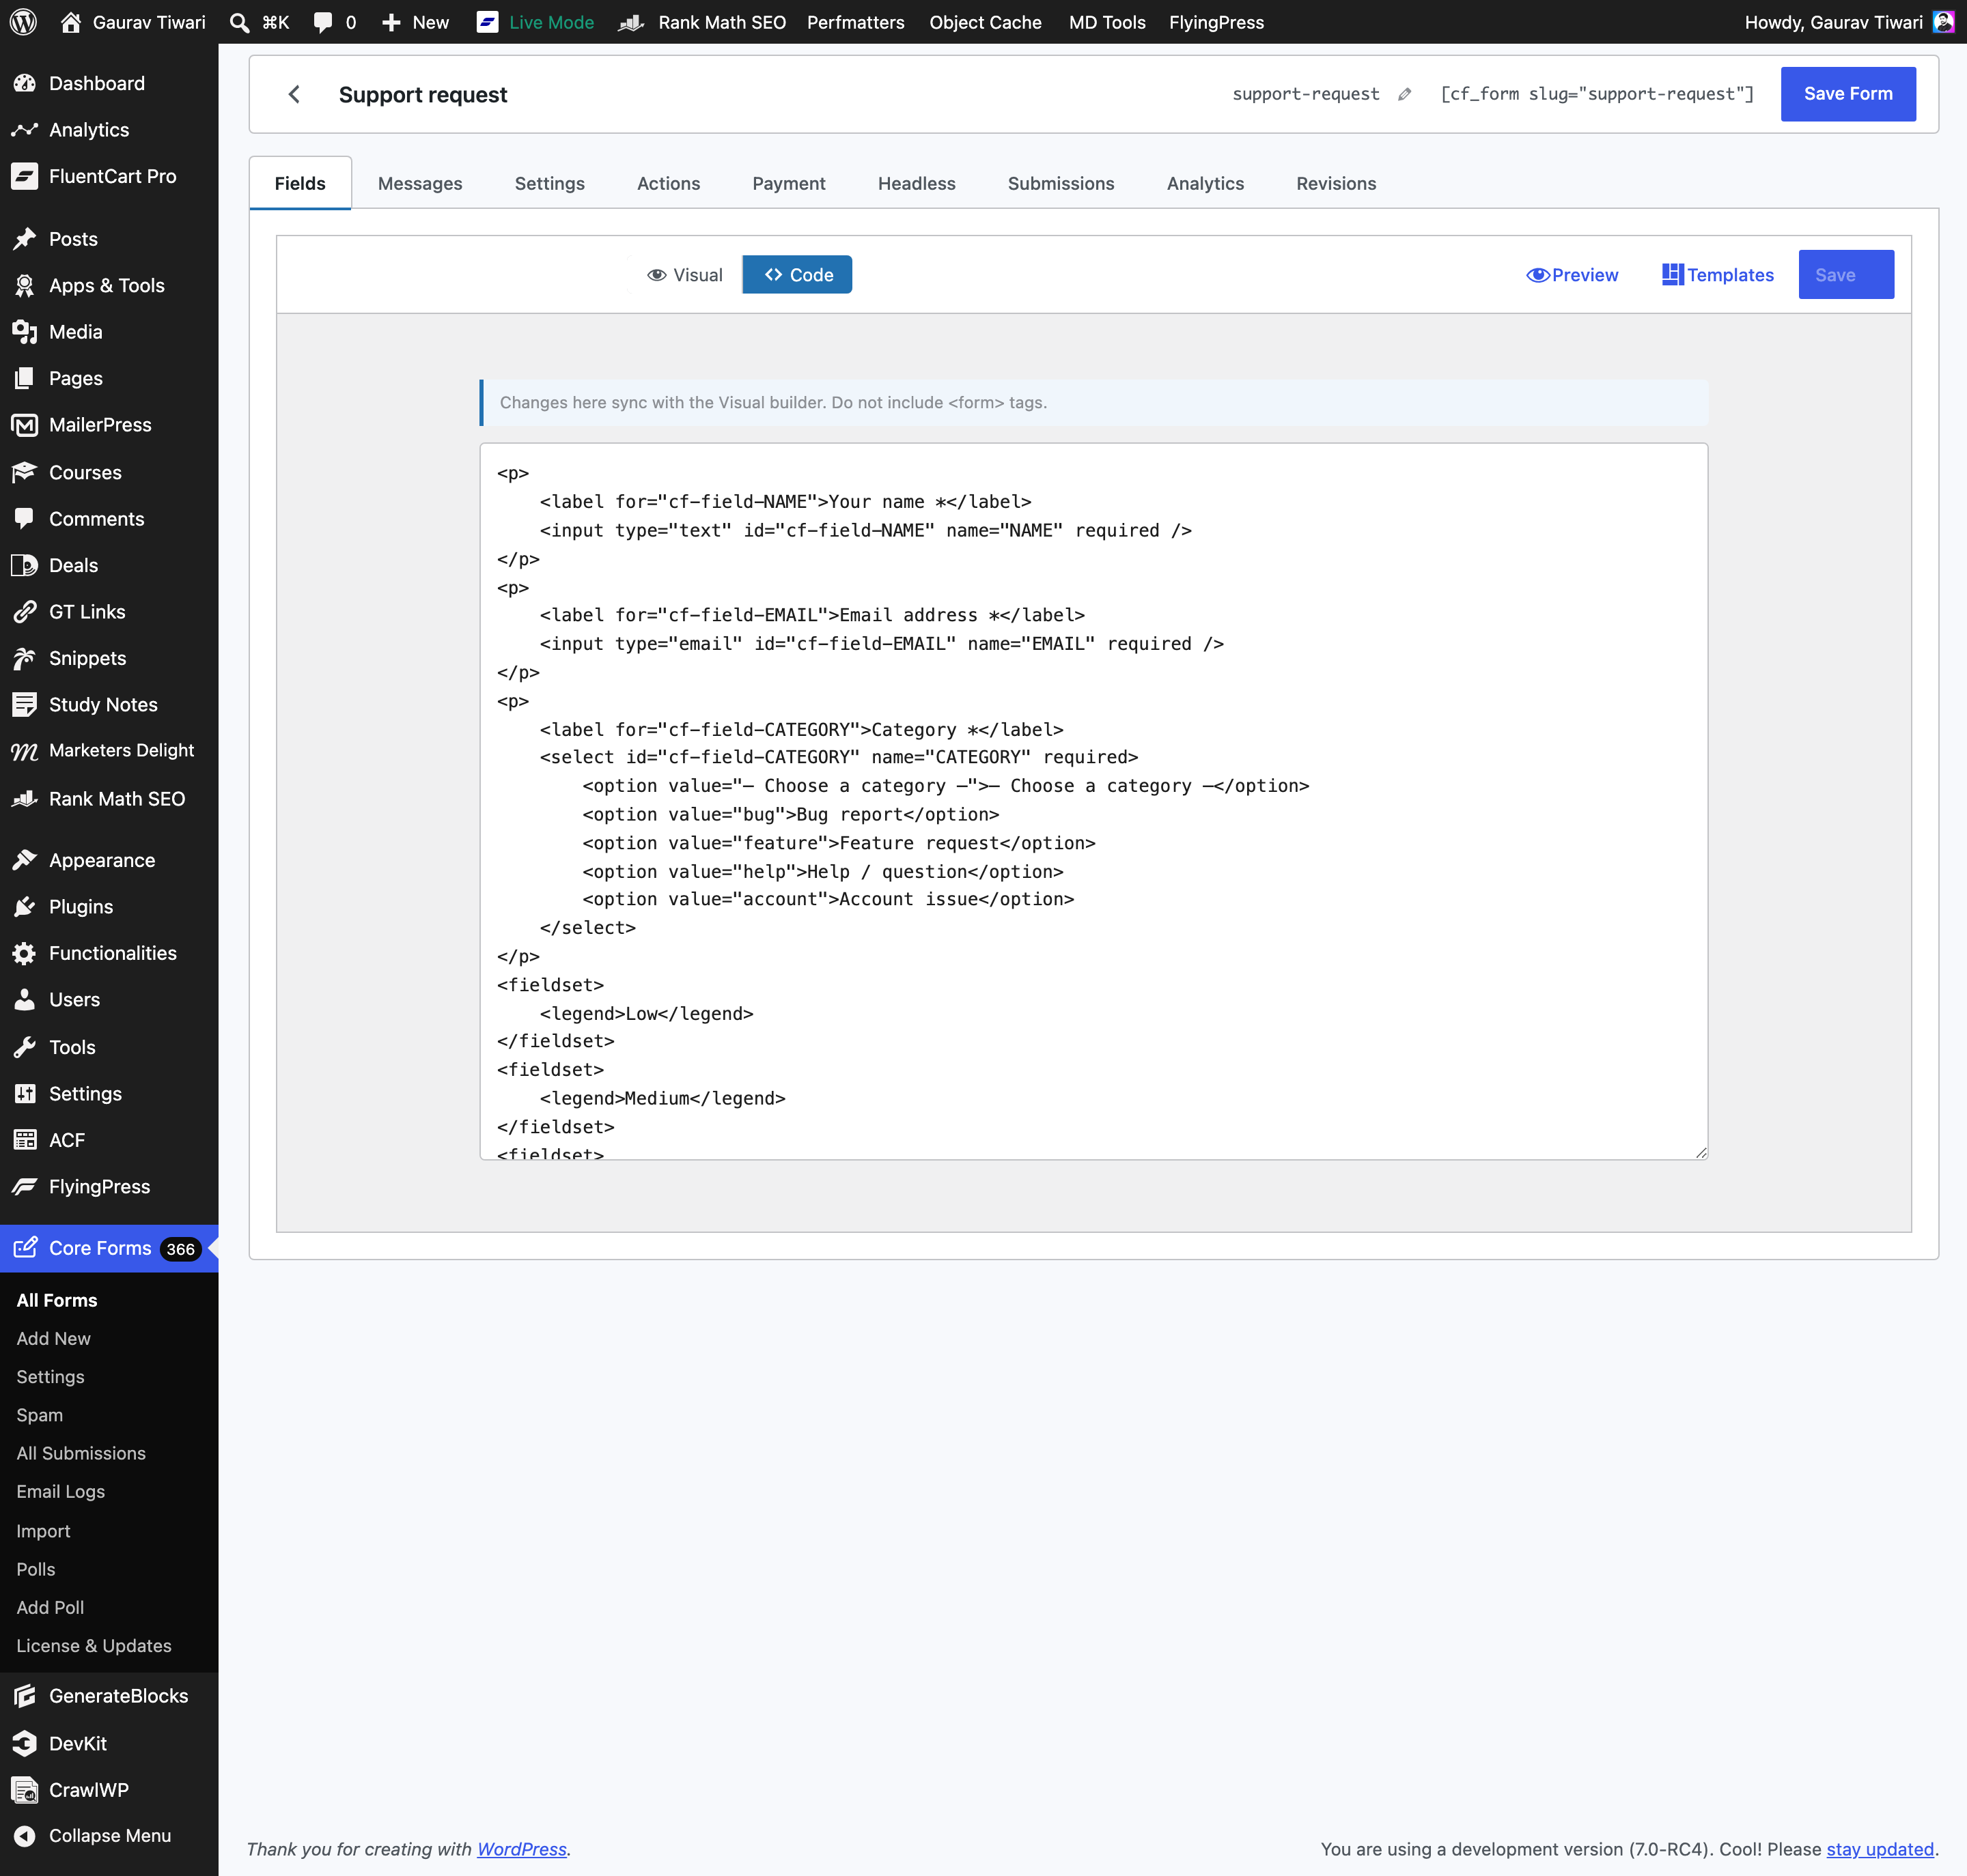Click the Posts pin icon
1967x1876 pixels.
[x=25, y=239]
